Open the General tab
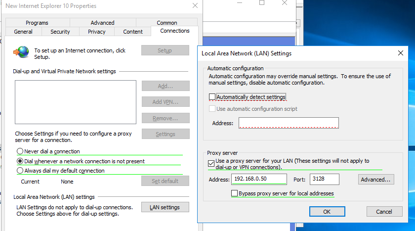This screenshot has height=231, width=415. (23, 32)
